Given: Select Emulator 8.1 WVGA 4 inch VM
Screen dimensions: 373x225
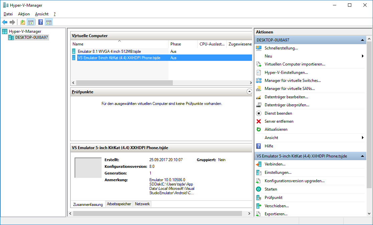Looking at the screenshot, I should pyautogui.click(x=110, y=51).
